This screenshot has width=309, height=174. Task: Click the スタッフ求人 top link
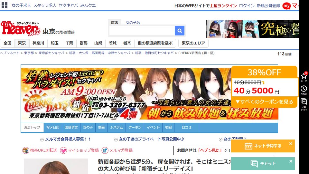45,5
